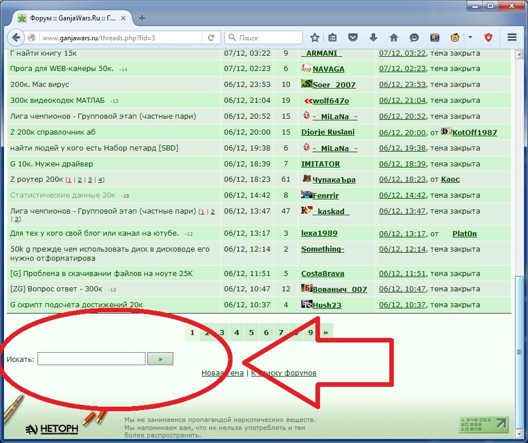Go to page 6 of threads
528x443 pixels.
(266, 332)
